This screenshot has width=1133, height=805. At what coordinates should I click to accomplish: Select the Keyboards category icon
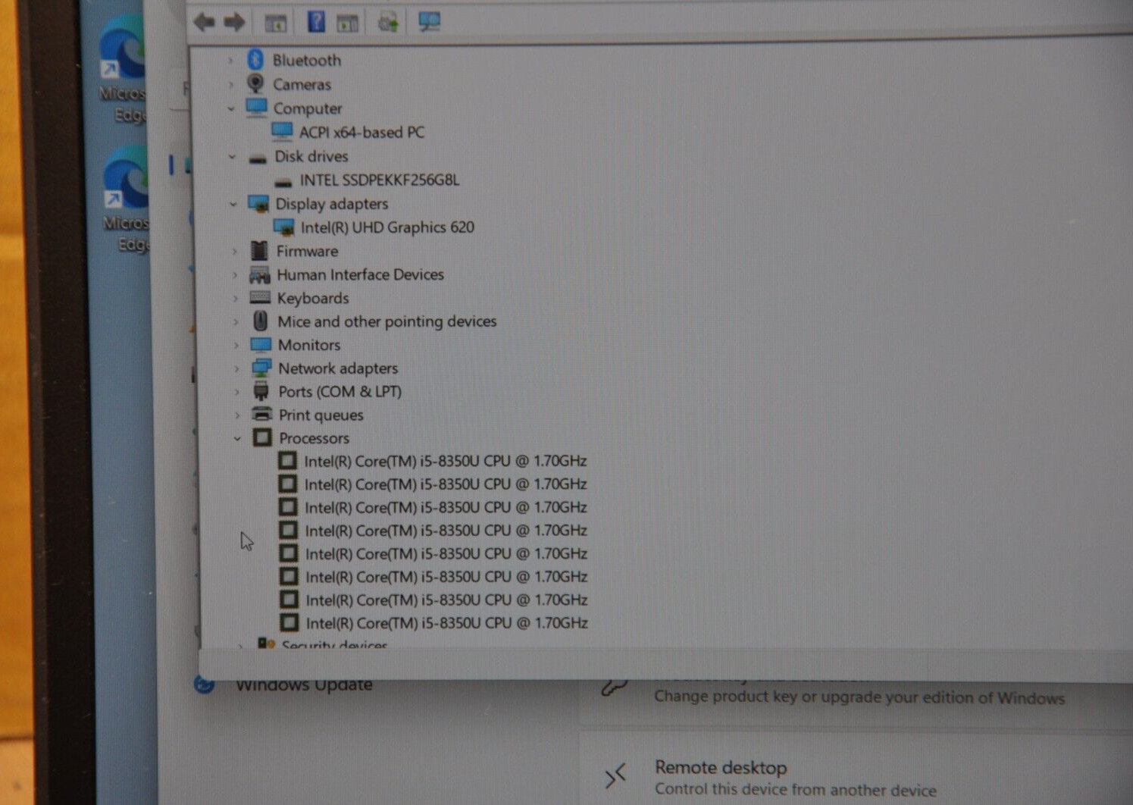pos(260,298)
